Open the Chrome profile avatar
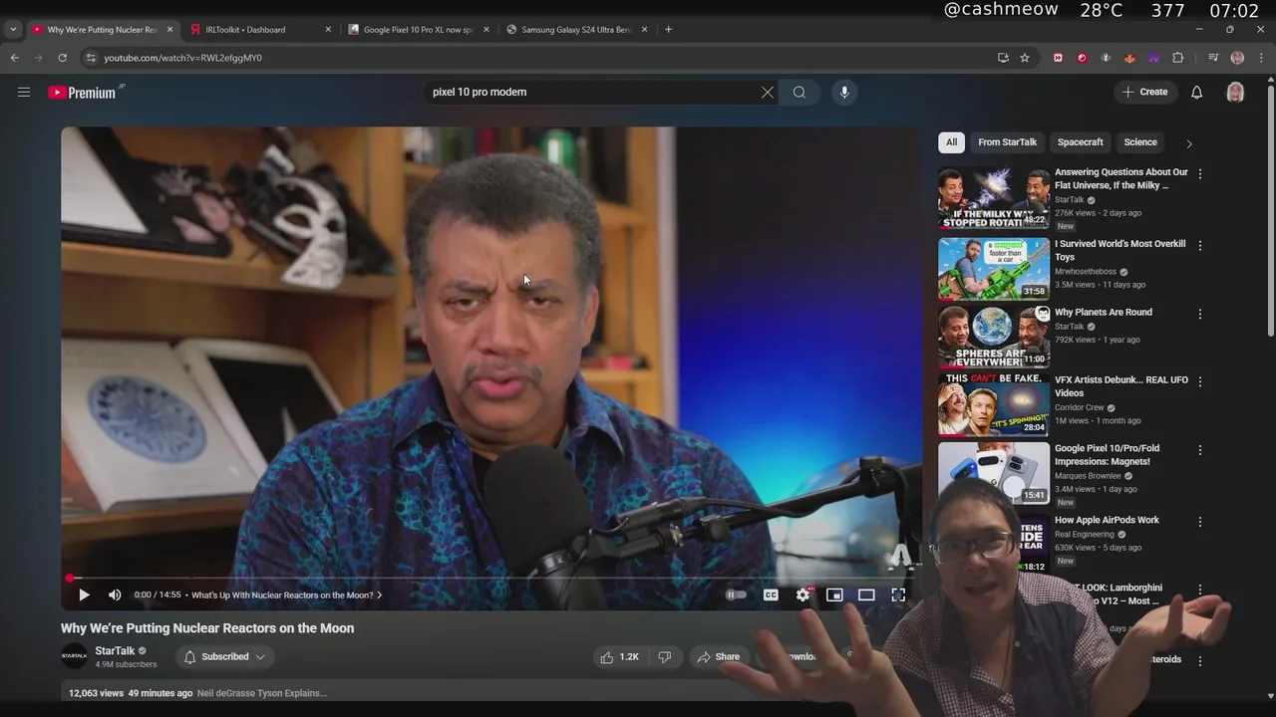Image resolution: width=1276 pixels, height=717 pixels. click(1237, 58)
